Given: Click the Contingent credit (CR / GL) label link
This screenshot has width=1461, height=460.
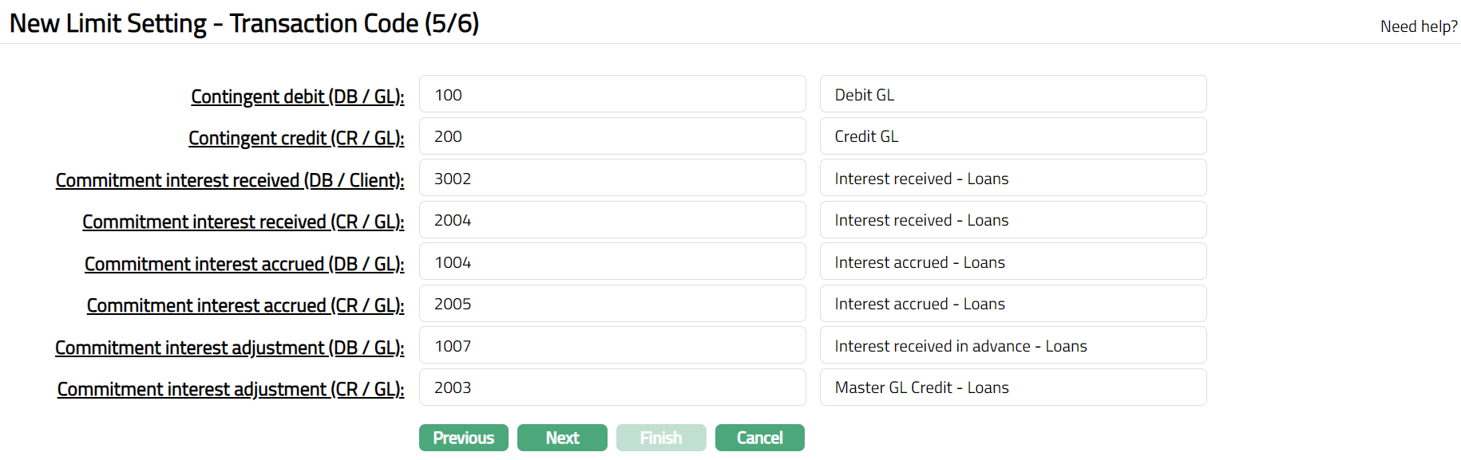Looking at the screenshot, I should (296, 138).
